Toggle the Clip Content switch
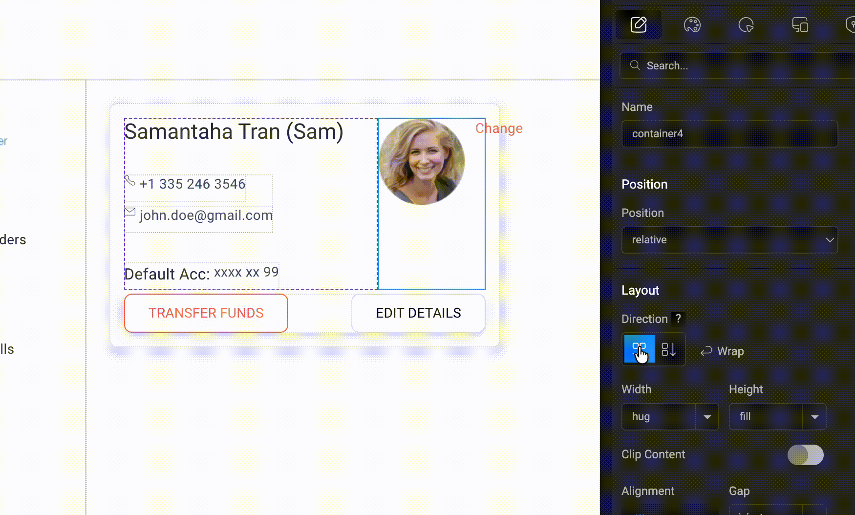 (x=806, y=455)
